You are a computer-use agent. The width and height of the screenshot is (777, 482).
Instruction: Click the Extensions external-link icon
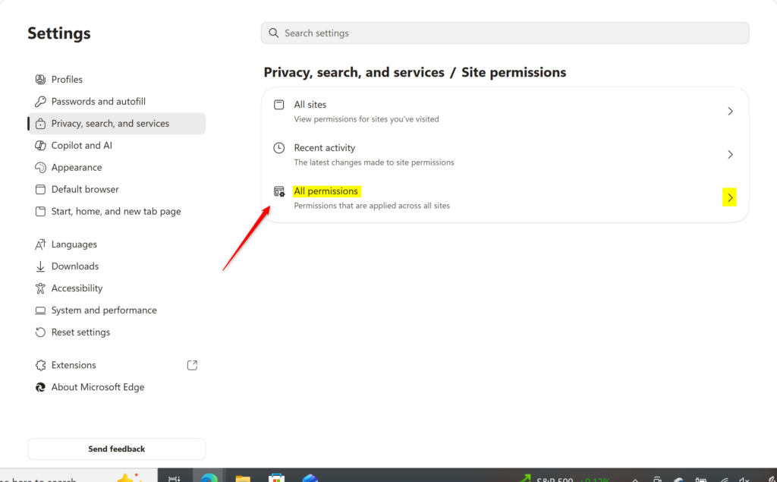[192, 365]
